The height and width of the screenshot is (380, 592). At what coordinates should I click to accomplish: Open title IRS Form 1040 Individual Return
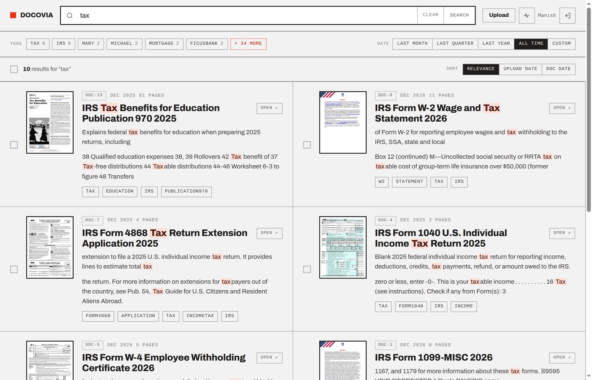coord(441,238)
